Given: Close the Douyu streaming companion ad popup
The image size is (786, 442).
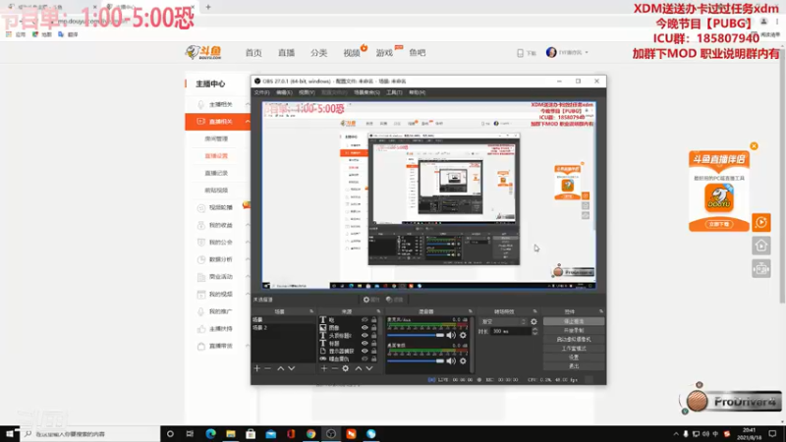Looking at the screenshot, I should [754, 146].
